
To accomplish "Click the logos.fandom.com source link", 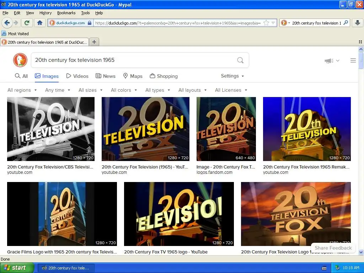I will point(214,172).
